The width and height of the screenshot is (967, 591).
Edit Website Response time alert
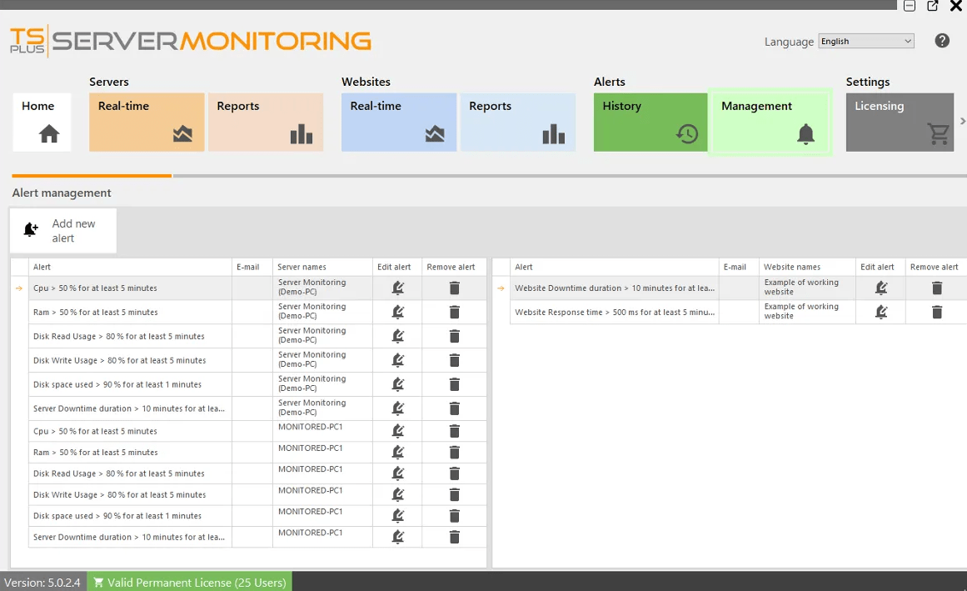tap(881, 312)
